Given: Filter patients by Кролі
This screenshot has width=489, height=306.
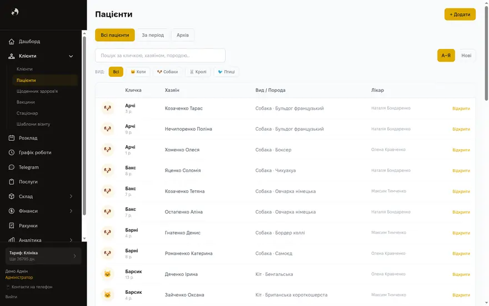Looking at the screenshot, I should tap(198, 72).
